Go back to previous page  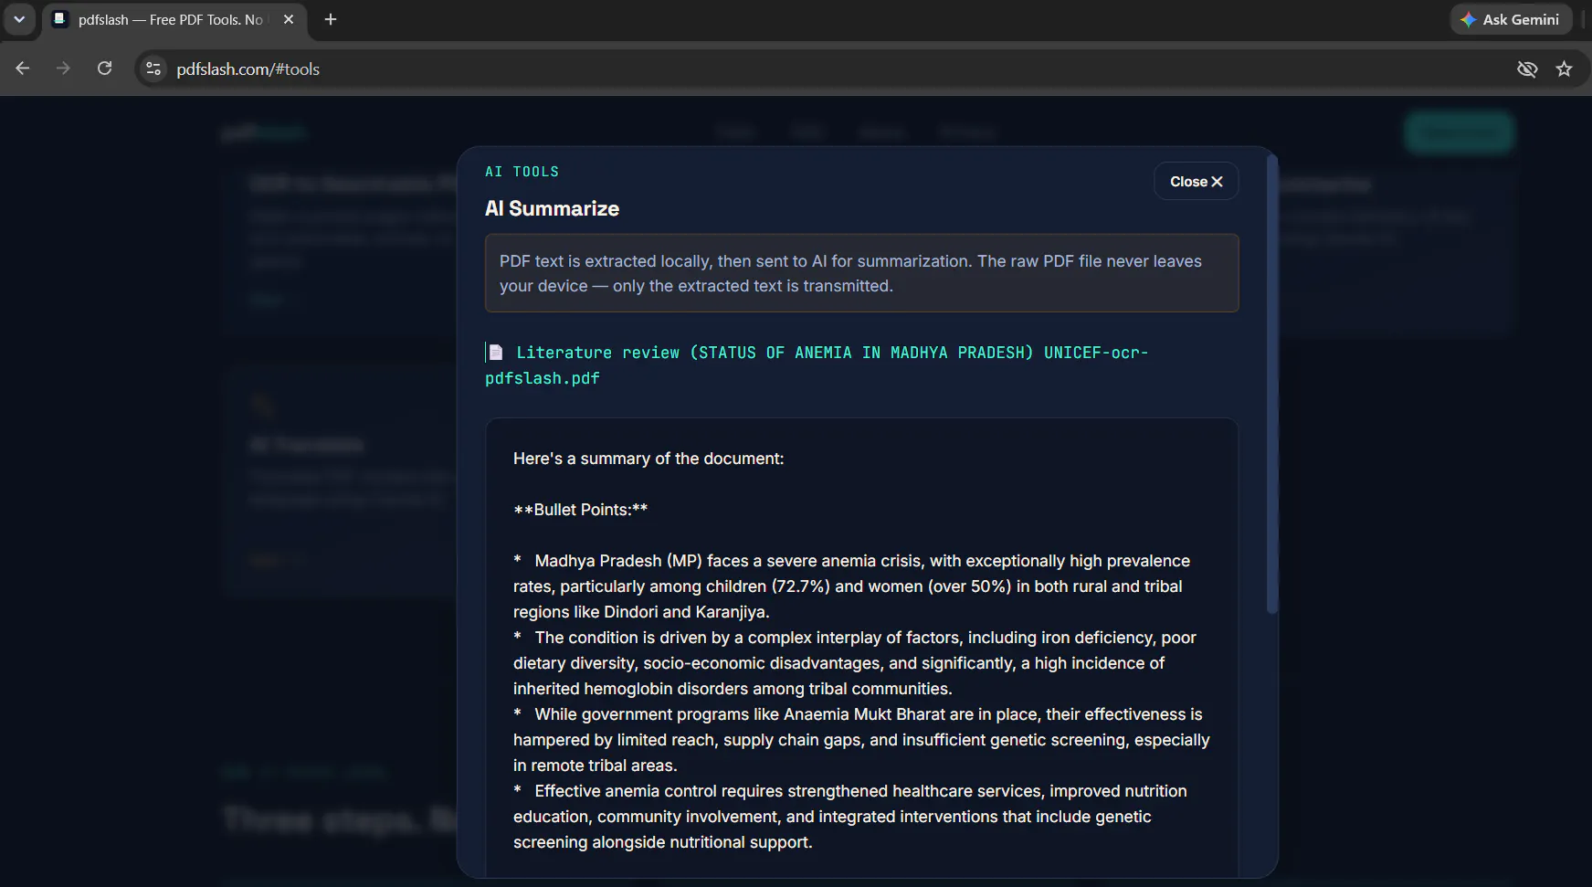pyautogui.click(x=23, y=69)
